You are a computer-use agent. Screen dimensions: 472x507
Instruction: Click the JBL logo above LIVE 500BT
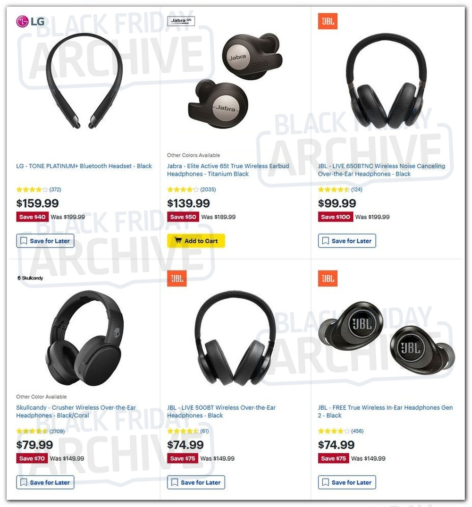pos(177,279)
